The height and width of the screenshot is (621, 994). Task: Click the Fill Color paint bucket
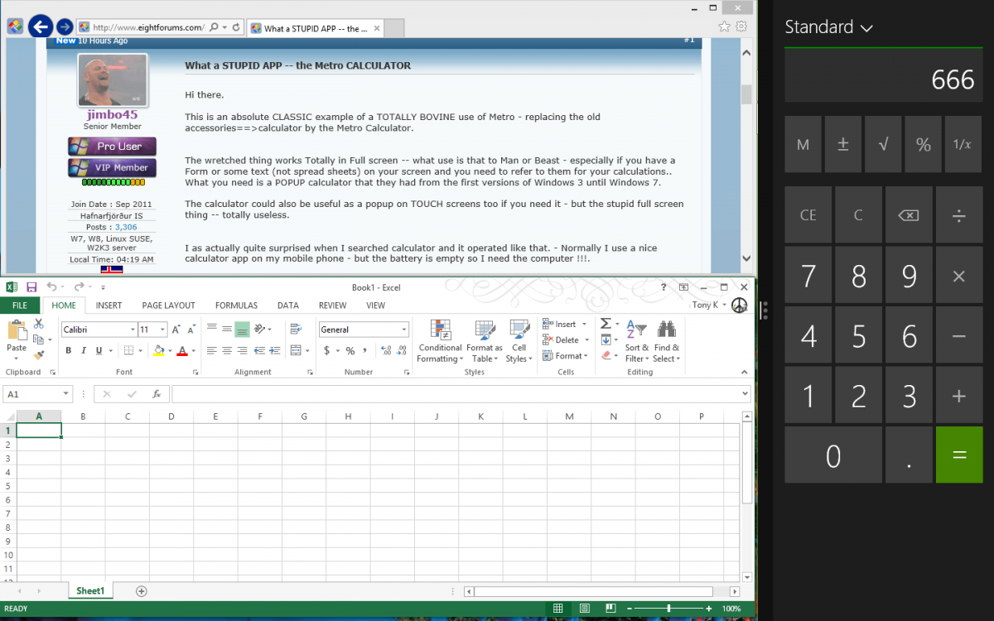pos(159,351)
